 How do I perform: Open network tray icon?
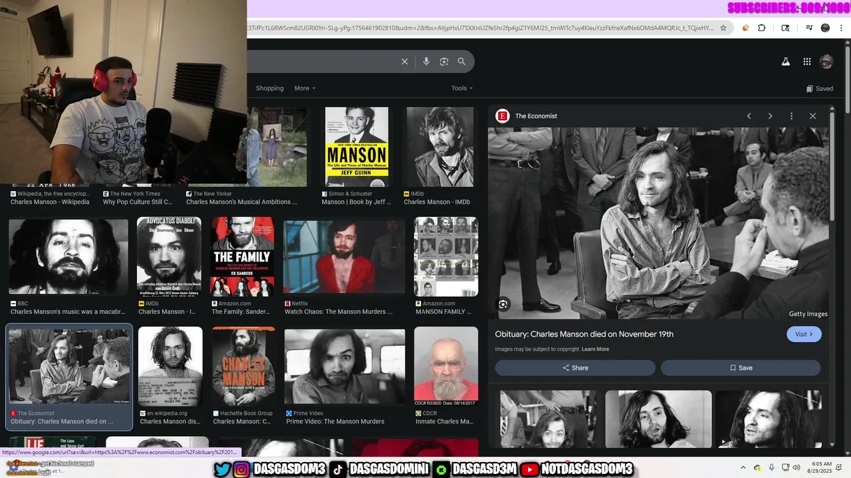point(786,468)
